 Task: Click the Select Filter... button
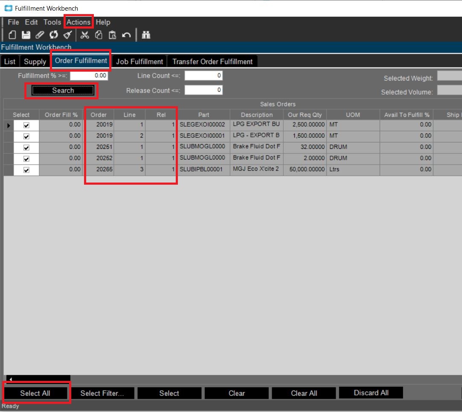pyautogui.click(x=102, y=393)
